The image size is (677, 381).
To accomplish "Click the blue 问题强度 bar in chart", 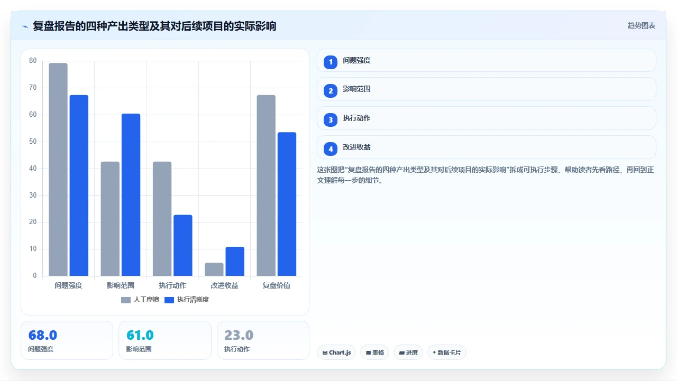I will [79, 185].
